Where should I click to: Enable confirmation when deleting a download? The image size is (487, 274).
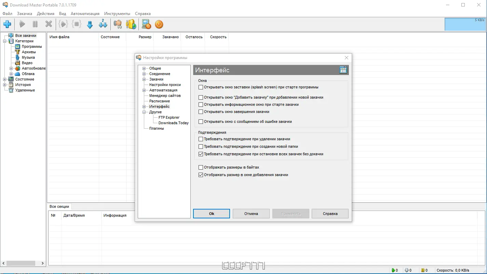pyautogui.click(x=201, y=139)
